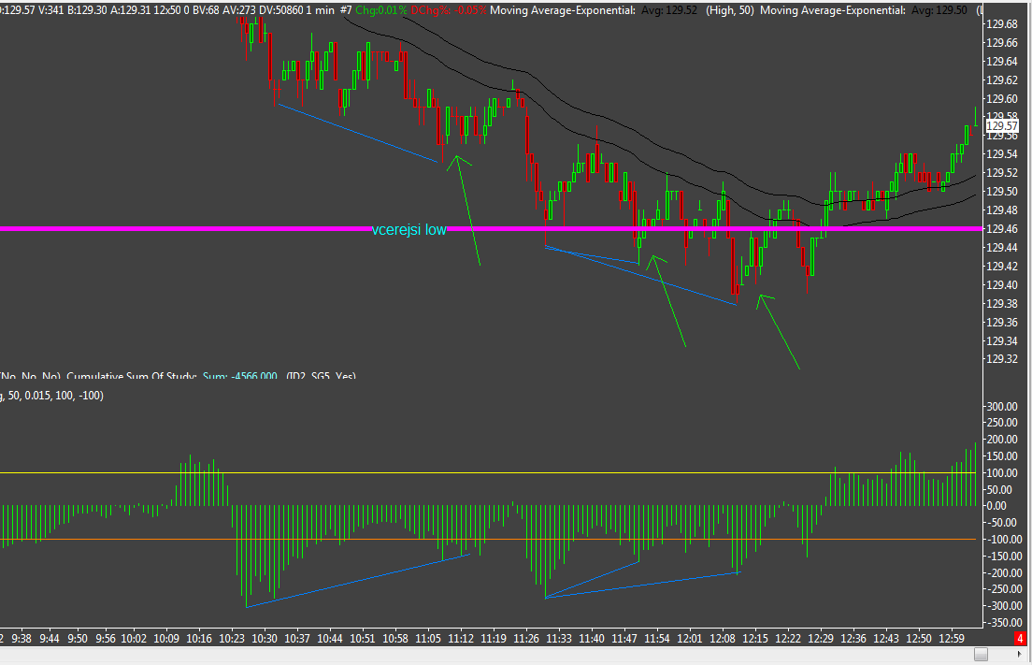The width and height of the screenshot is (1032, 665).
Task: Click the 'Avg: 129.50' study value
Action: point(939,10)
